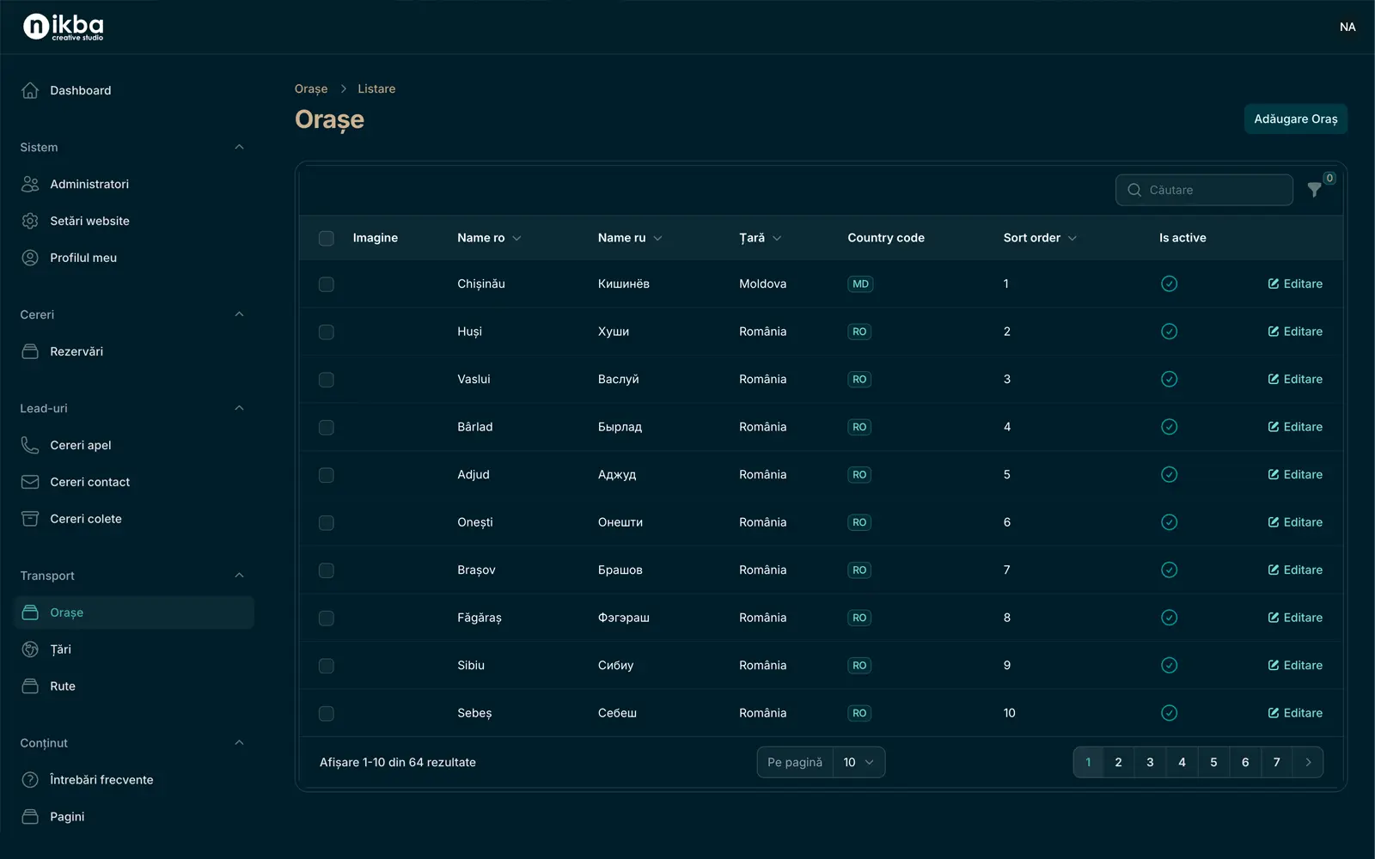Screen dimensions: 1375x859
Task: Check the Bârlad row checkbox
Action: 327,427
